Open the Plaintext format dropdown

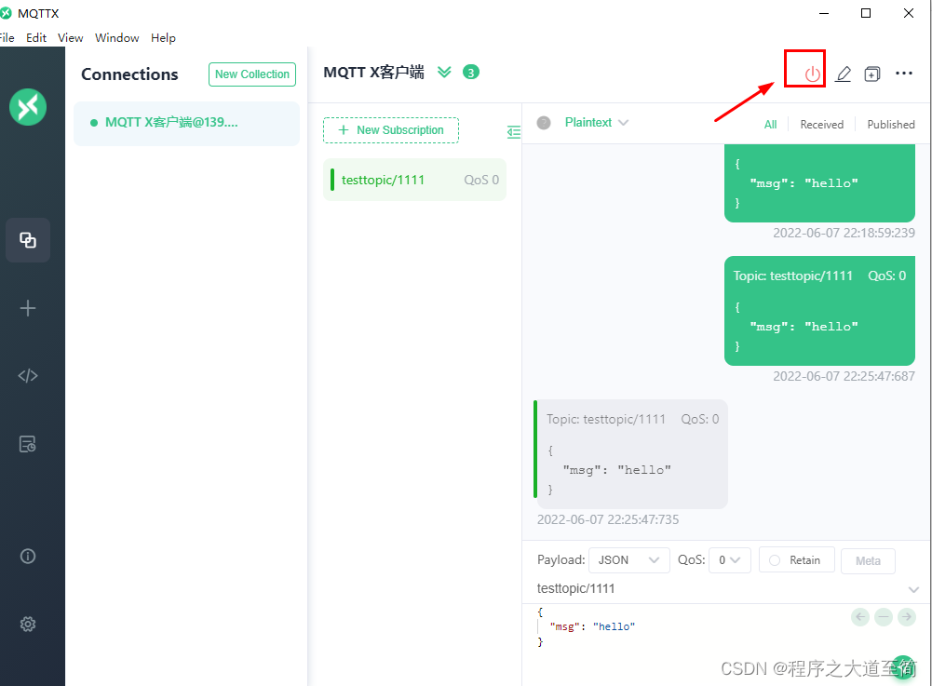(596, 123)
